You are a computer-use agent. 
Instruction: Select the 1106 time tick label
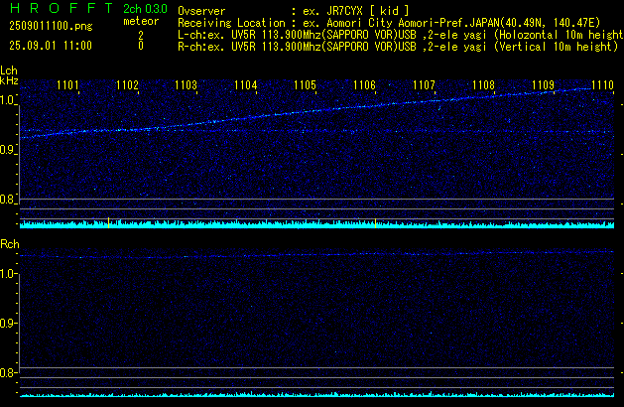364,85
